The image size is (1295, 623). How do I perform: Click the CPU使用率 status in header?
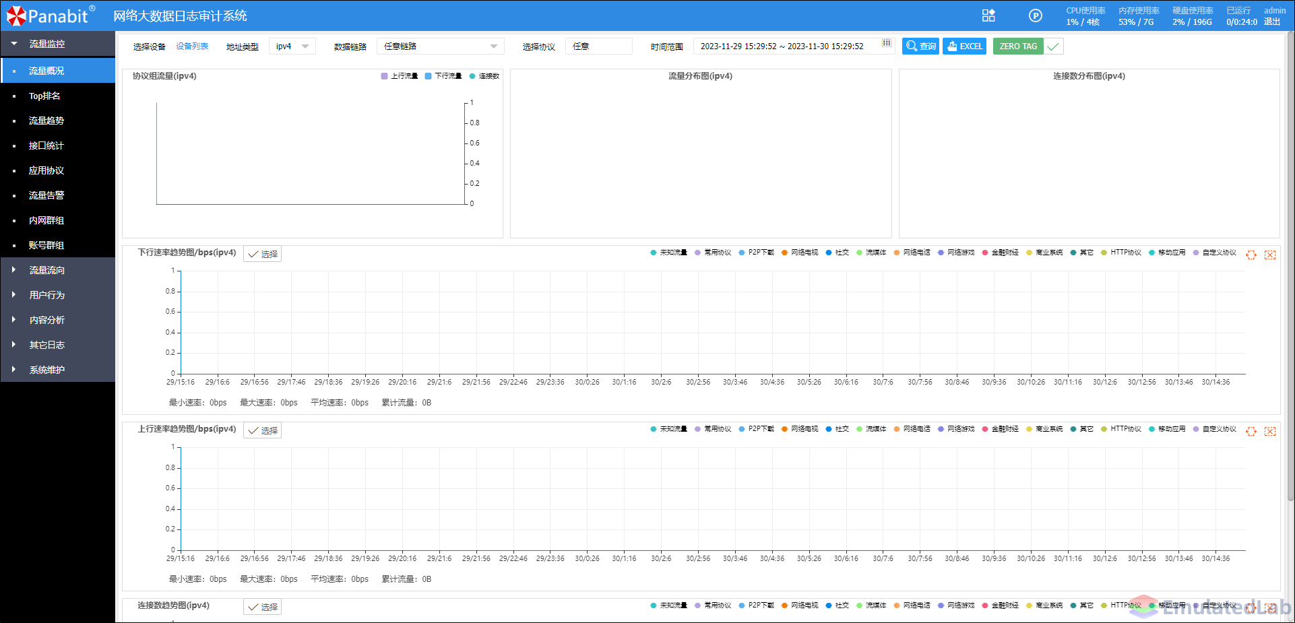(1085, 16)
